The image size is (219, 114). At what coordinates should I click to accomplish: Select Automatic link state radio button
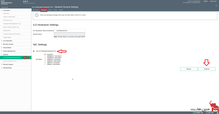45,54
